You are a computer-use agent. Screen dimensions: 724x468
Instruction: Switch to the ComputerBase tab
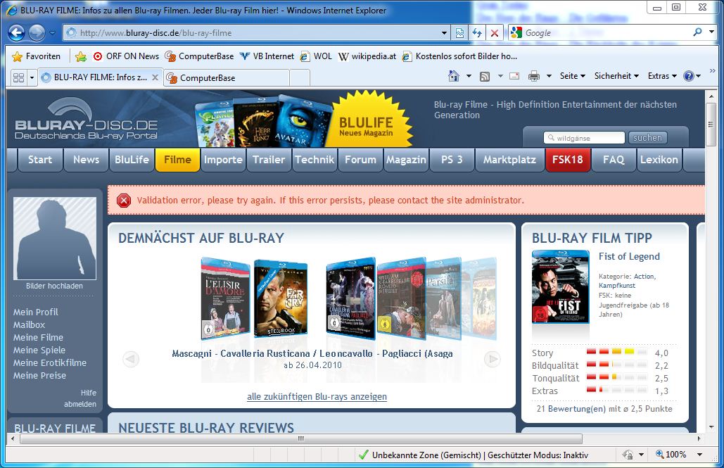pos(227,77)
